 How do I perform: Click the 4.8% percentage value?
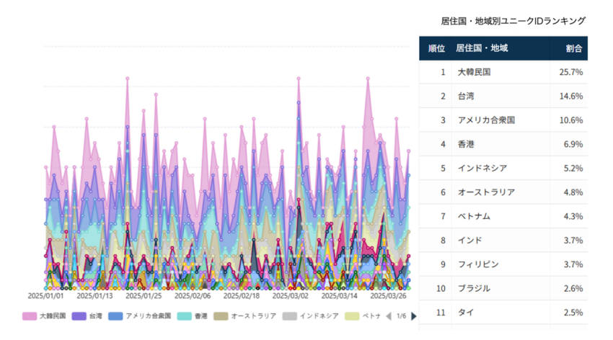pos(573,192)
